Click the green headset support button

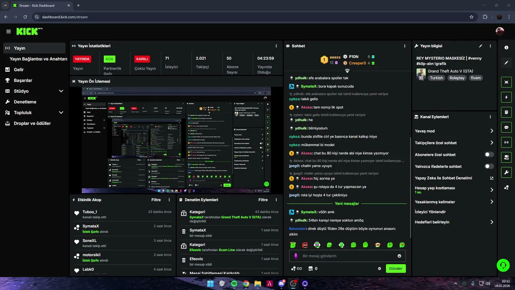click(x=503, y=265)
